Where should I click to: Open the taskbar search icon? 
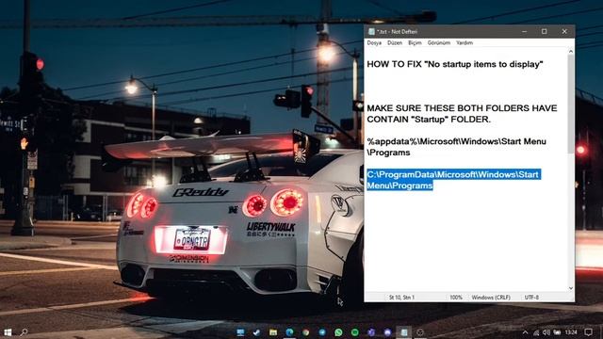pos(24,332)
